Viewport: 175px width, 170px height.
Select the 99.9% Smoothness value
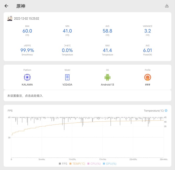coord(27,50)
